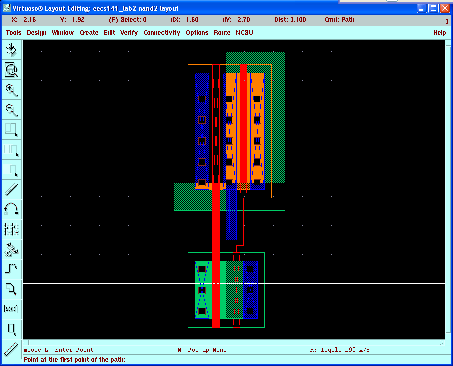
Task: Open the Route menu
Action: coord(222,33)
